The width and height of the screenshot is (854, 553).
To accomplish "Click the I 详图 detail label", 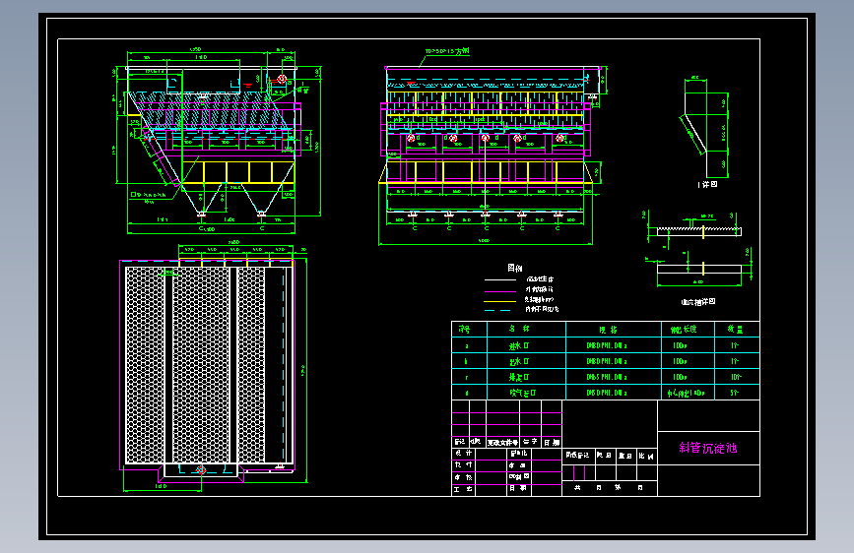I will pyautogui.click(x=707, y=185).
